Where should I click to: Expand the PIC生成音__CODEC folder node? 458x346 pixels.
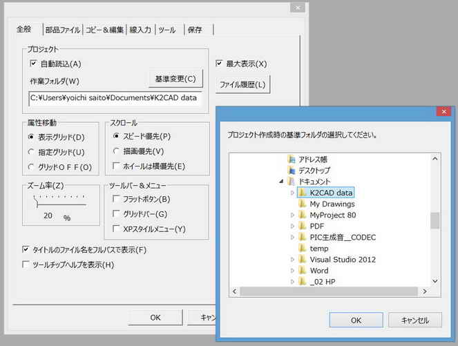coord(292,237)
